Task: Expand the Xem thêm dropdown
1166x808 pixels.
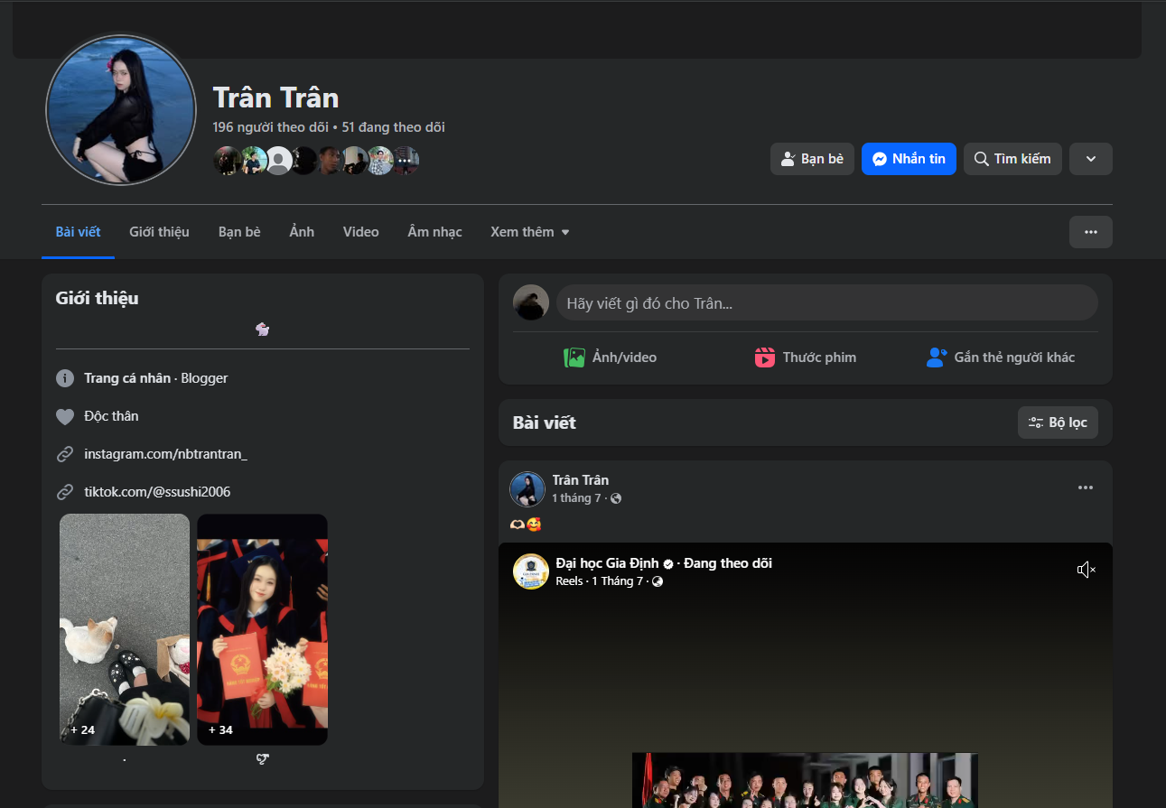Action: coord(530,232)
